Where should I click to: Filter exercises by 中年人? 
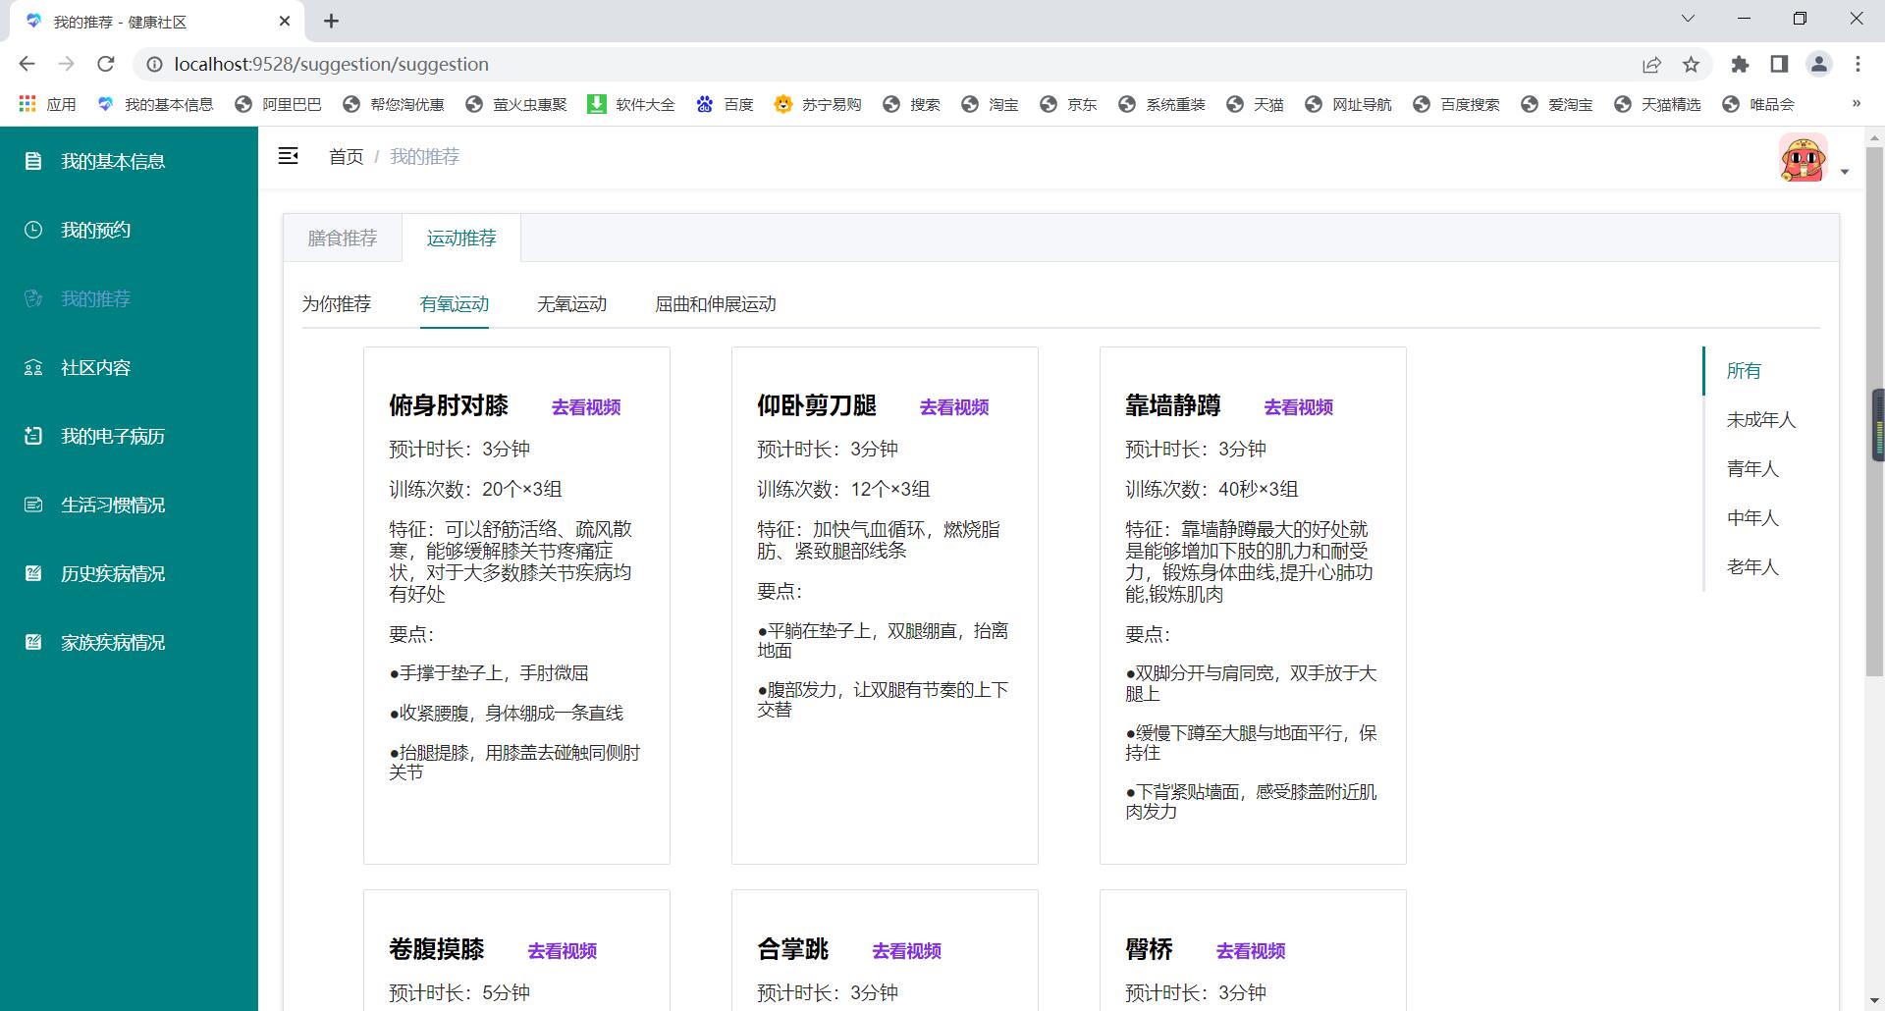point(1753,518)
